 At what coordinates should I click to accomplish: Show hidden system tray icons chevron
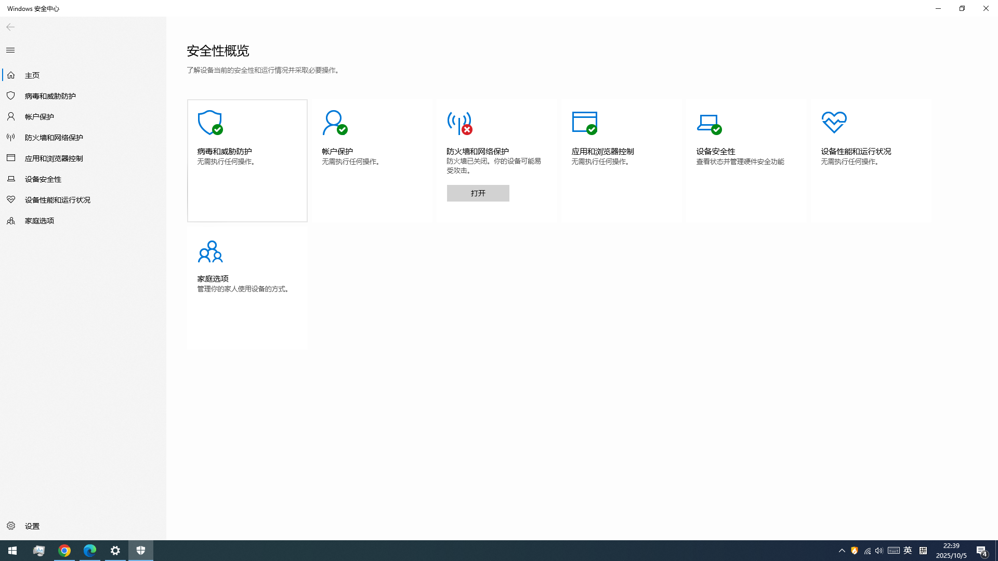(842, 551)
